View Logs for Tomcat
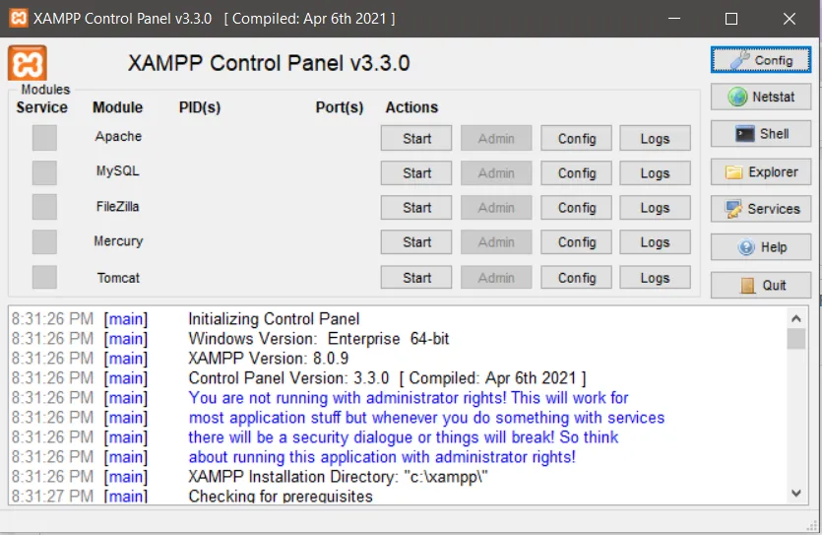The image size is (822, 535). 655,278
